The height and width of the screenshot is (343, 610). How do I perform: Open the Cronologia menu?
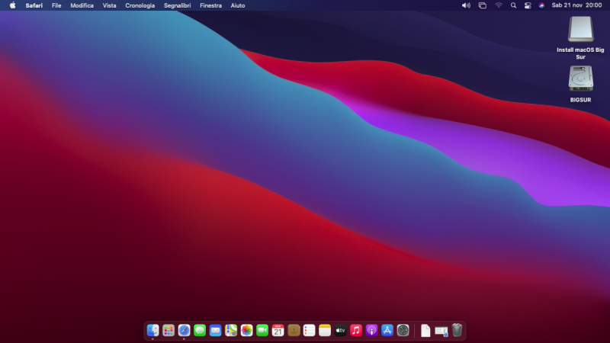[140, 5]
